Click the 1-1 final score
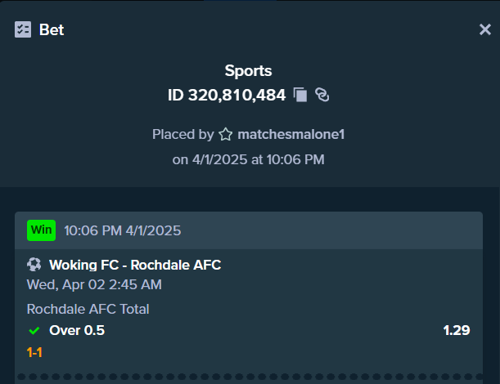Screen dimensions: 500x384 pyautogui.click(x=34, y=352)
